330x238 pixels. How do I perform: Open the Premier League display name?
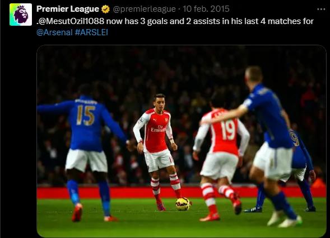click(68, 9)
